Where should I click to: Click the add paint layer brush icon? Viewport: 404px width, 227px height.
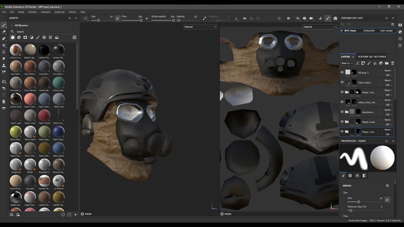(x=369, y=63)
